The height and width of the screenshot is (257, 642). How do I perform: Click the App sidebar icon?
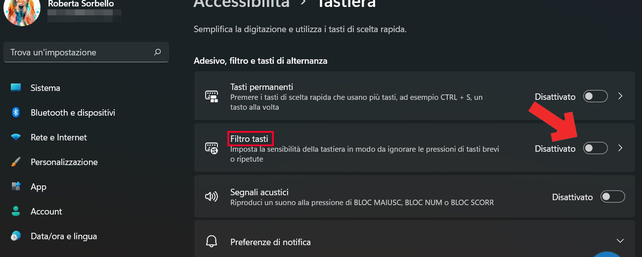pyautogui.click(x=16, y=187)
